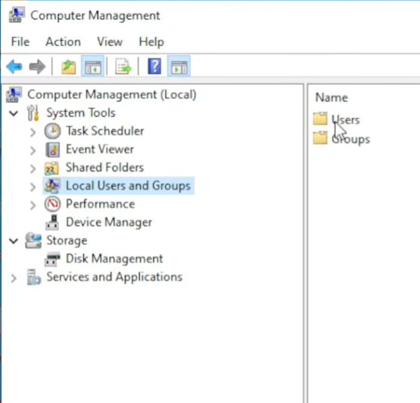Click the Storage drives icon
This screenshot has width=420, height=403.
[33, 240]
